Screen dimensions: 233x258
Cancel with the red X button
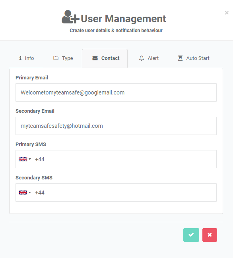tap(210, 235)
